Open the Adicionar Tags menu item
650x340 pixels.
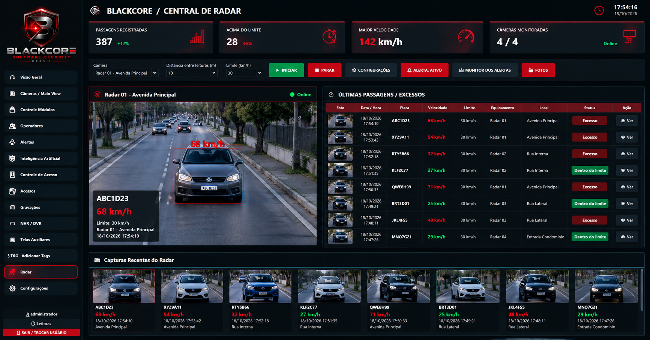point(41,256)
